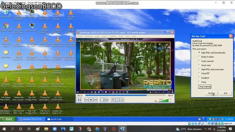Click the VLC seek bar

(x=125, y=95)
